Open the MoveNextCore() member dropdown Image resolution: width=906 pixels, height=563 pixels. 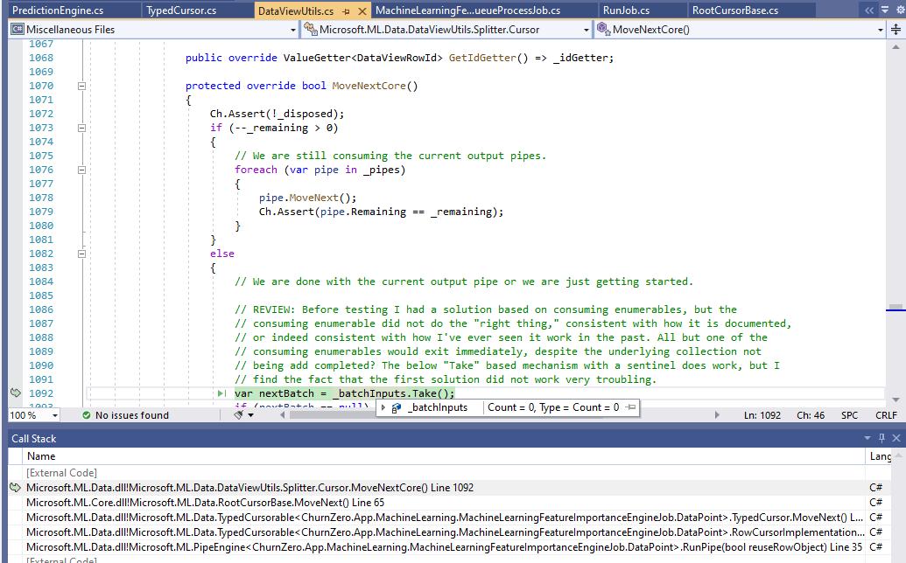coord(879,29)
